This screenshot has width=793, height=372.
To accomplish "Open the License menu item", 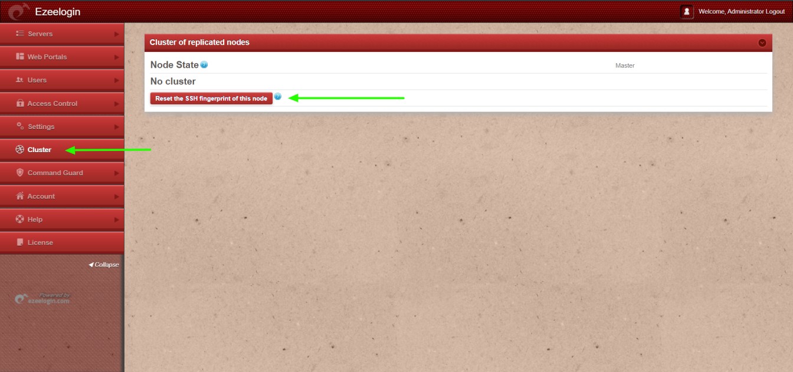I will [62, 242].
